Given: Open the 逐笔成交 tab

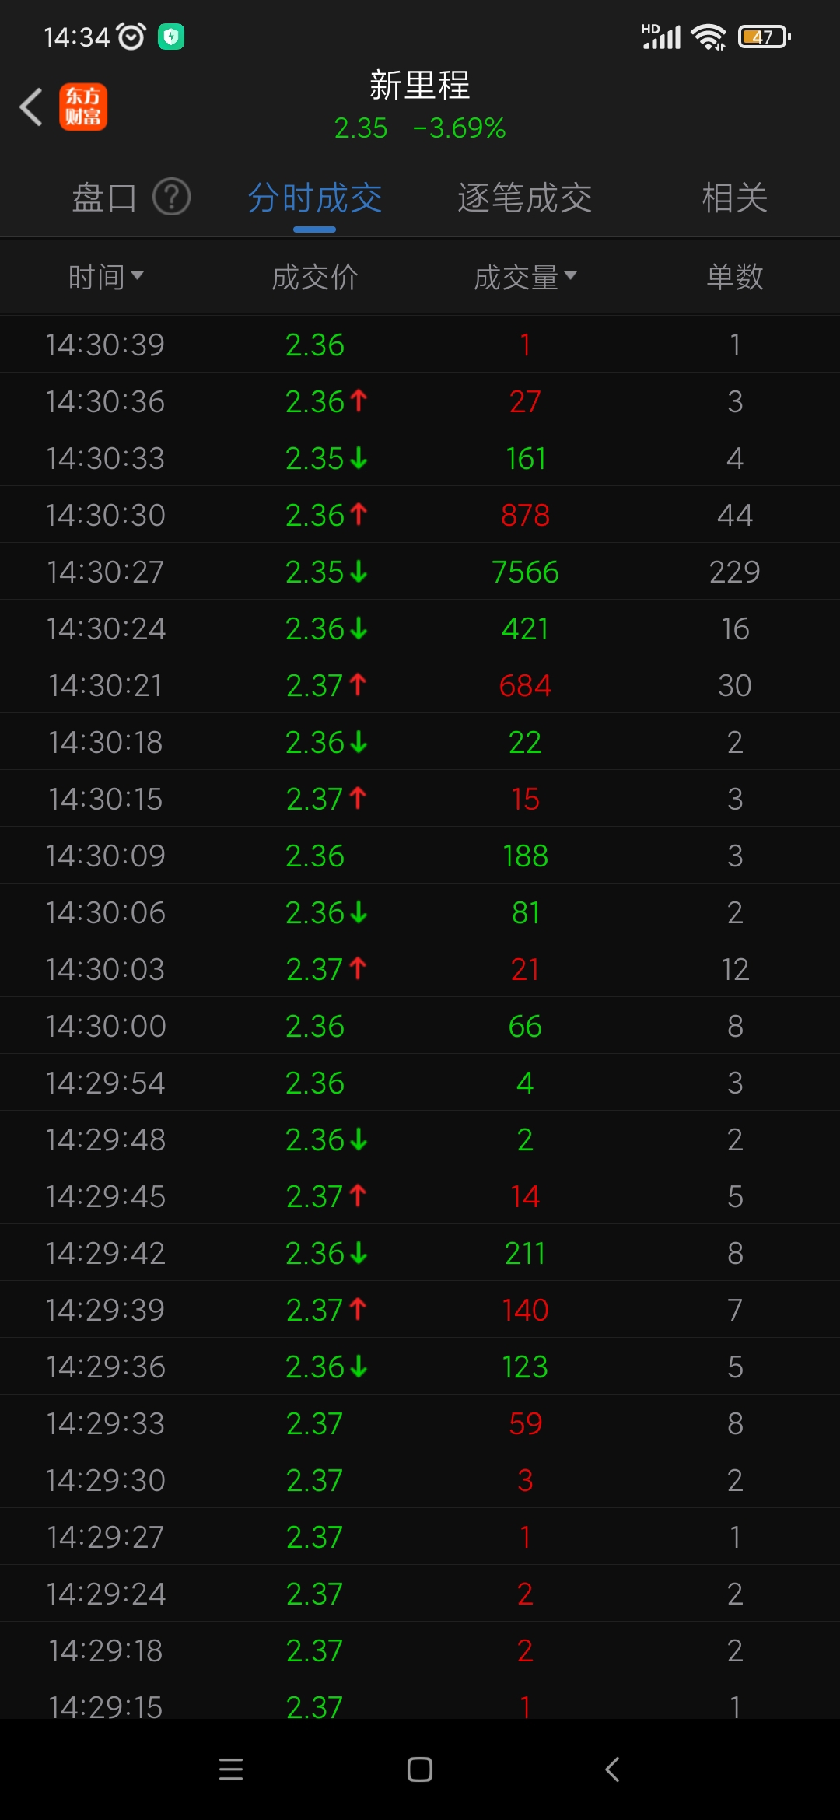Looking at the screenshot, I should click(x=525, y=198).
